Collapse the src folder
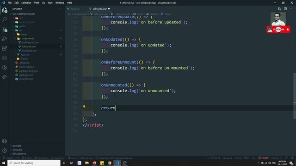 [21, 30]
